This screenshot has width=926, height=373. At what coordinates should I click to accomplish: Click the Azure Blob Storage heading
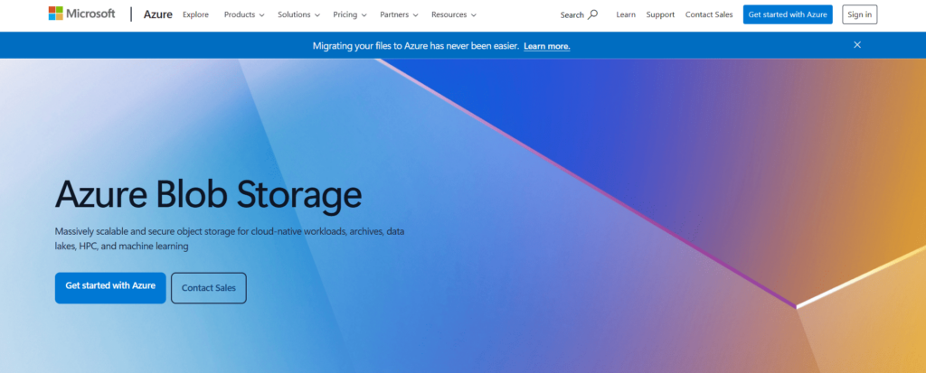click(x=209, y=193)
